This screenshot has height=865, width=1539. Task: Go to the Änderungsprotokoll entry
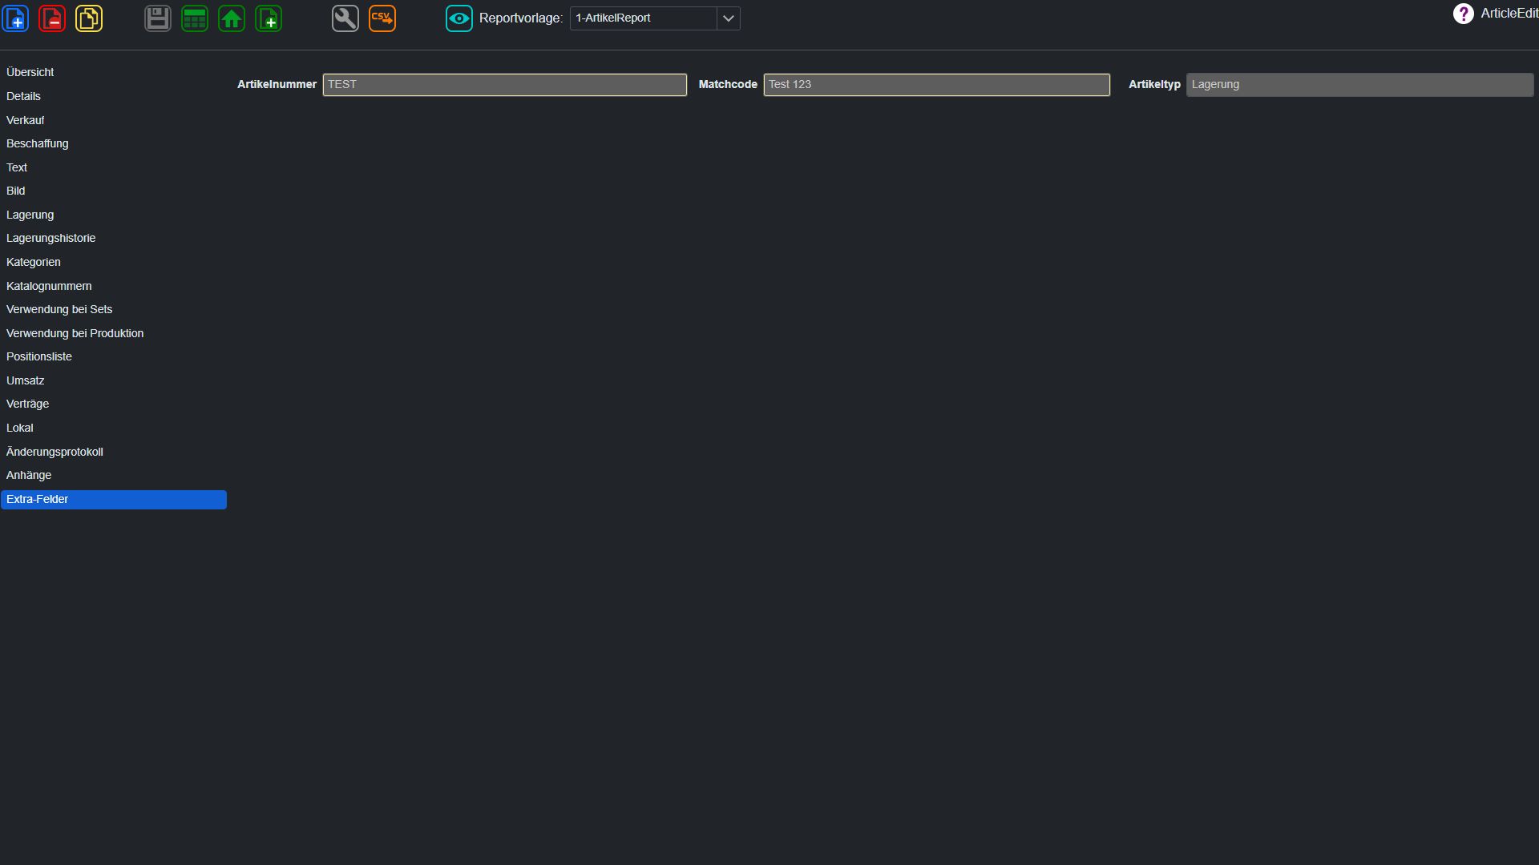(x=55, y=452)
